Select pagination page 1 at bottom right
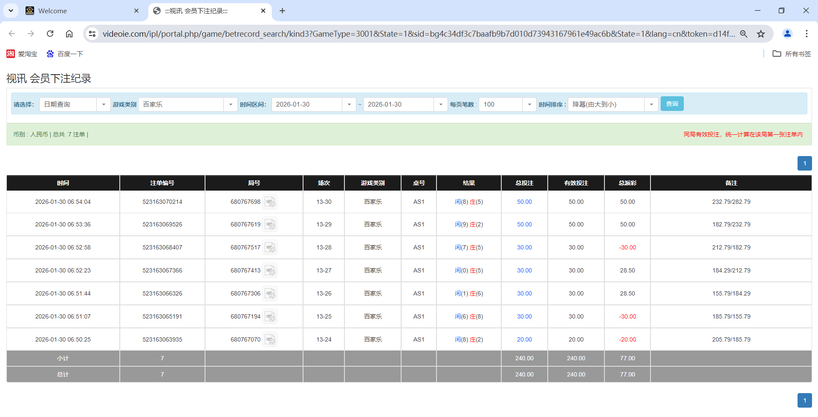818x417 pixels. click(x=805, y=400)
